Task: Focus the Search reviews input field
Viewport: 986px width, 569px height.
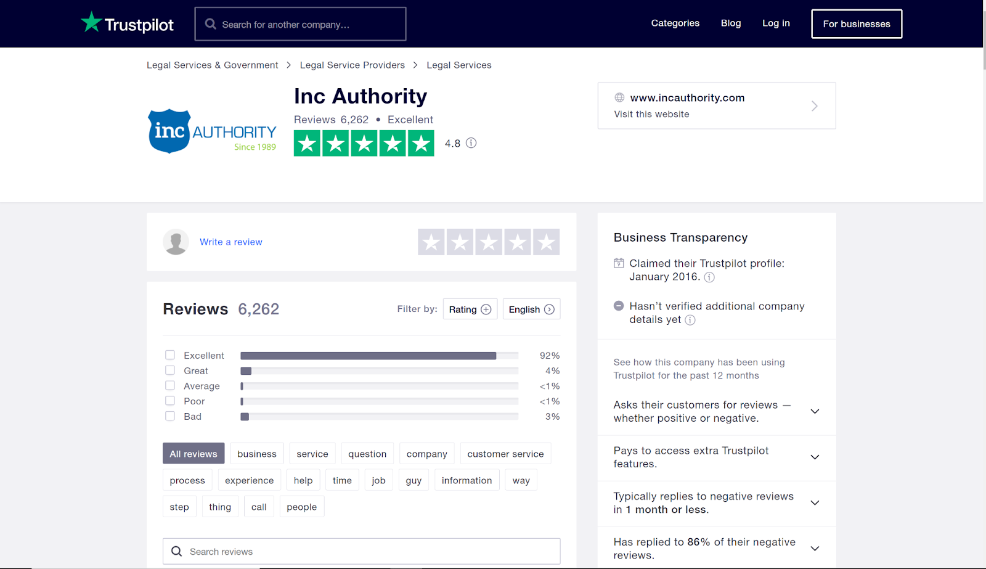Action: (362, 551)
